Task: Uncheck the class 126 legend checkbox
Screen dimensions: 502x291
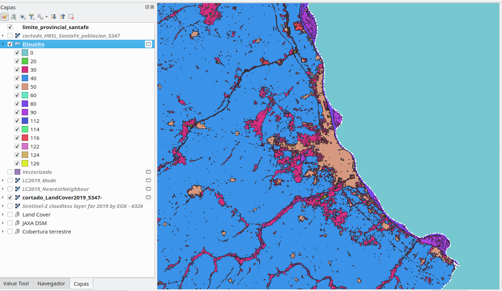Action: [x=17, y=163]
